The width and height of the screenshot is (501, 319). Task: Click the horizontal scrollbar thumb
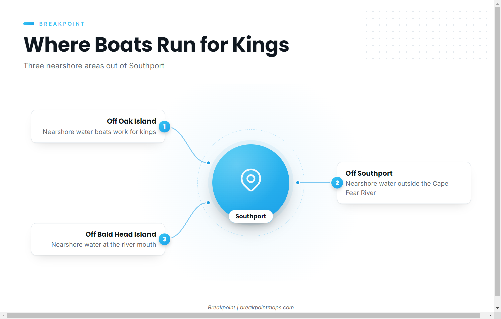(x=243, y=316)
